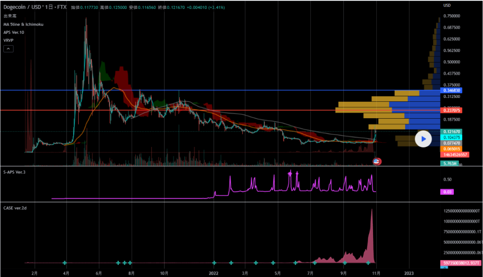Click the magenta 0.03 value label in the S-APS pane
The image size is (483, 277).
pyautogui.click(x=447, y=192)
